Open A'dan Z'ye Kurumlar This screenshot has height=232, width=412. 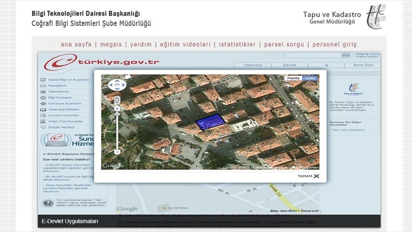(x=65, y=122)
